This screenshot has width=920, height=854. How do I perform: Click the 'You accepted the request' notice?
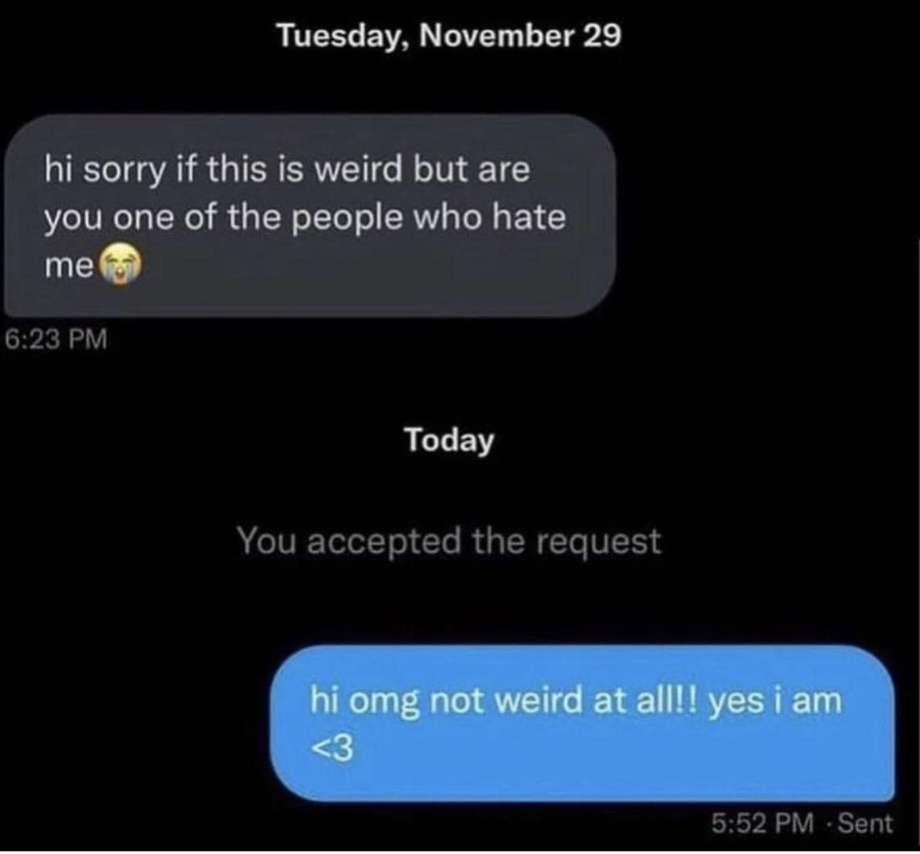click(x=449, y=541)
